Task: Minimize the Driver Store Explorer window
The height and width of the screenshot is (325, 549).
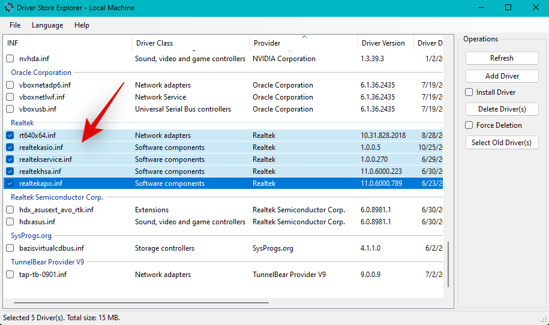Action: point(481,8)
